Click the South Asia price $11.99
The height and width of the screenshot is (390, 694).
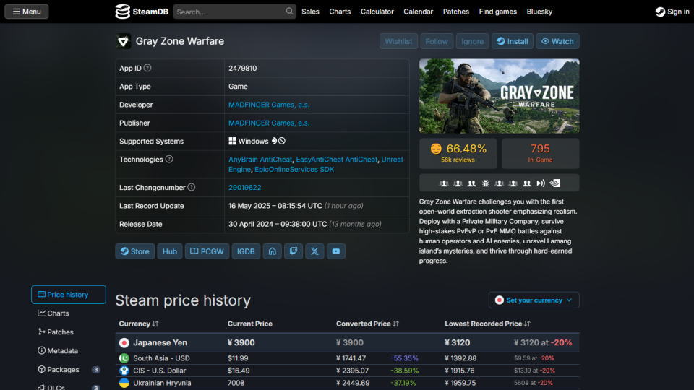(238, 358)
